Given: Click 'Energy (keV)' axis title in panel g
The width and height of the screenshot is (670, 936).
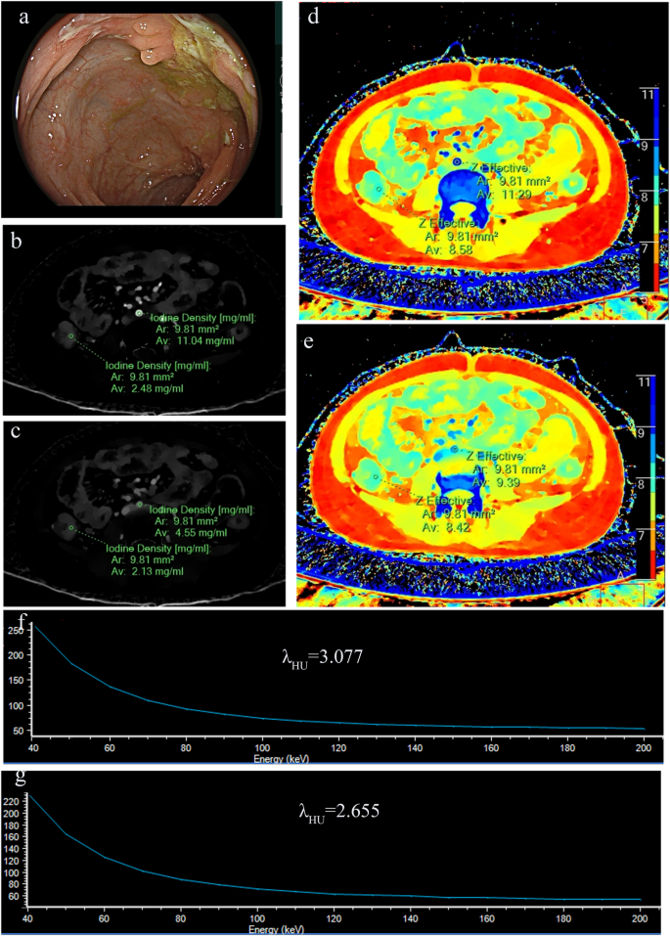Looking at the screenshot, I should [277, 930].
